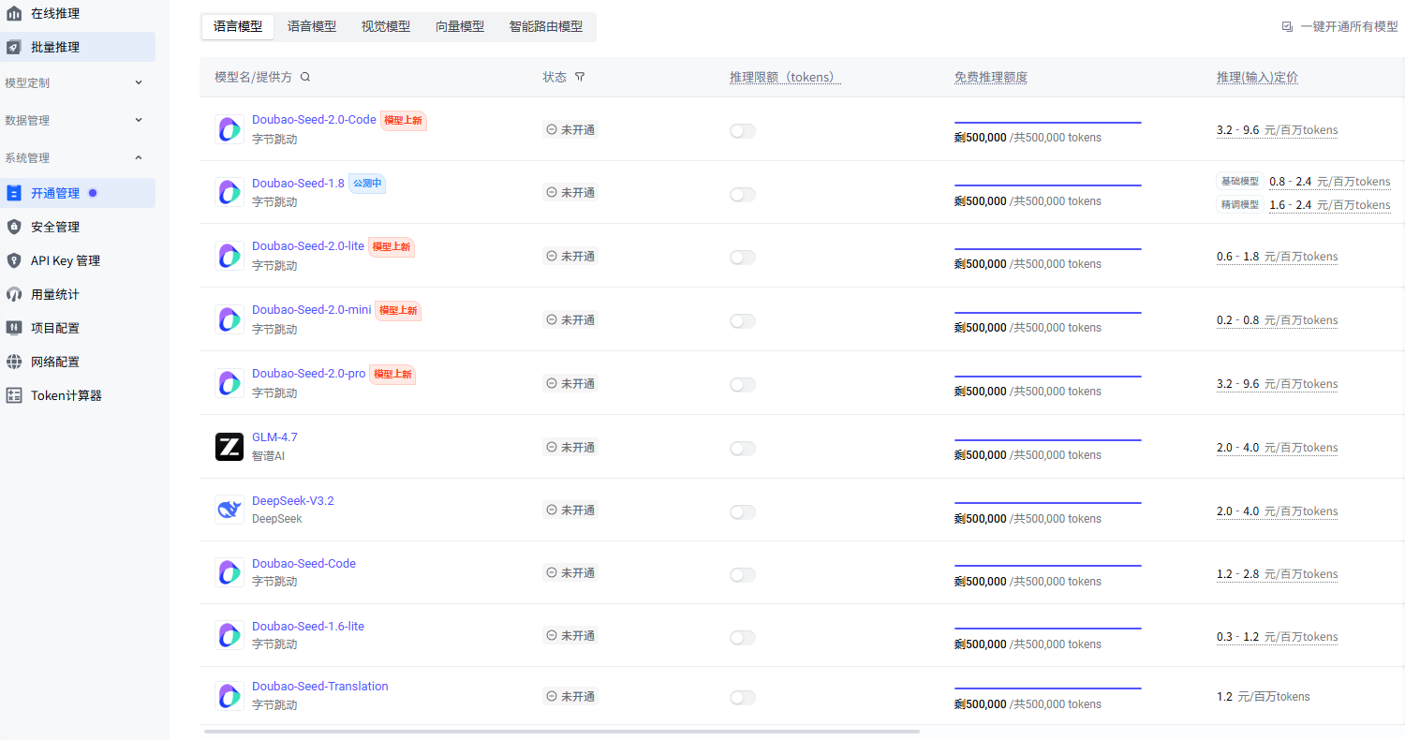Click the GLM-4.7 Z logo
Viewport: 1405px width, 740px height.
click(229, 447)
